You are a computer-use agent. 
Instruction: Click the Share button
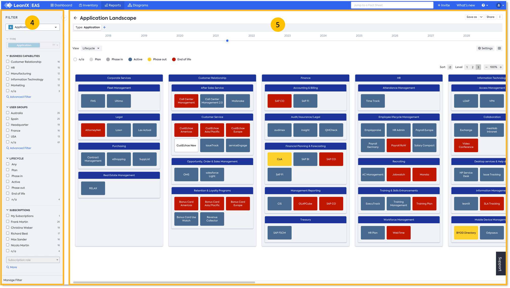point(490,17)
